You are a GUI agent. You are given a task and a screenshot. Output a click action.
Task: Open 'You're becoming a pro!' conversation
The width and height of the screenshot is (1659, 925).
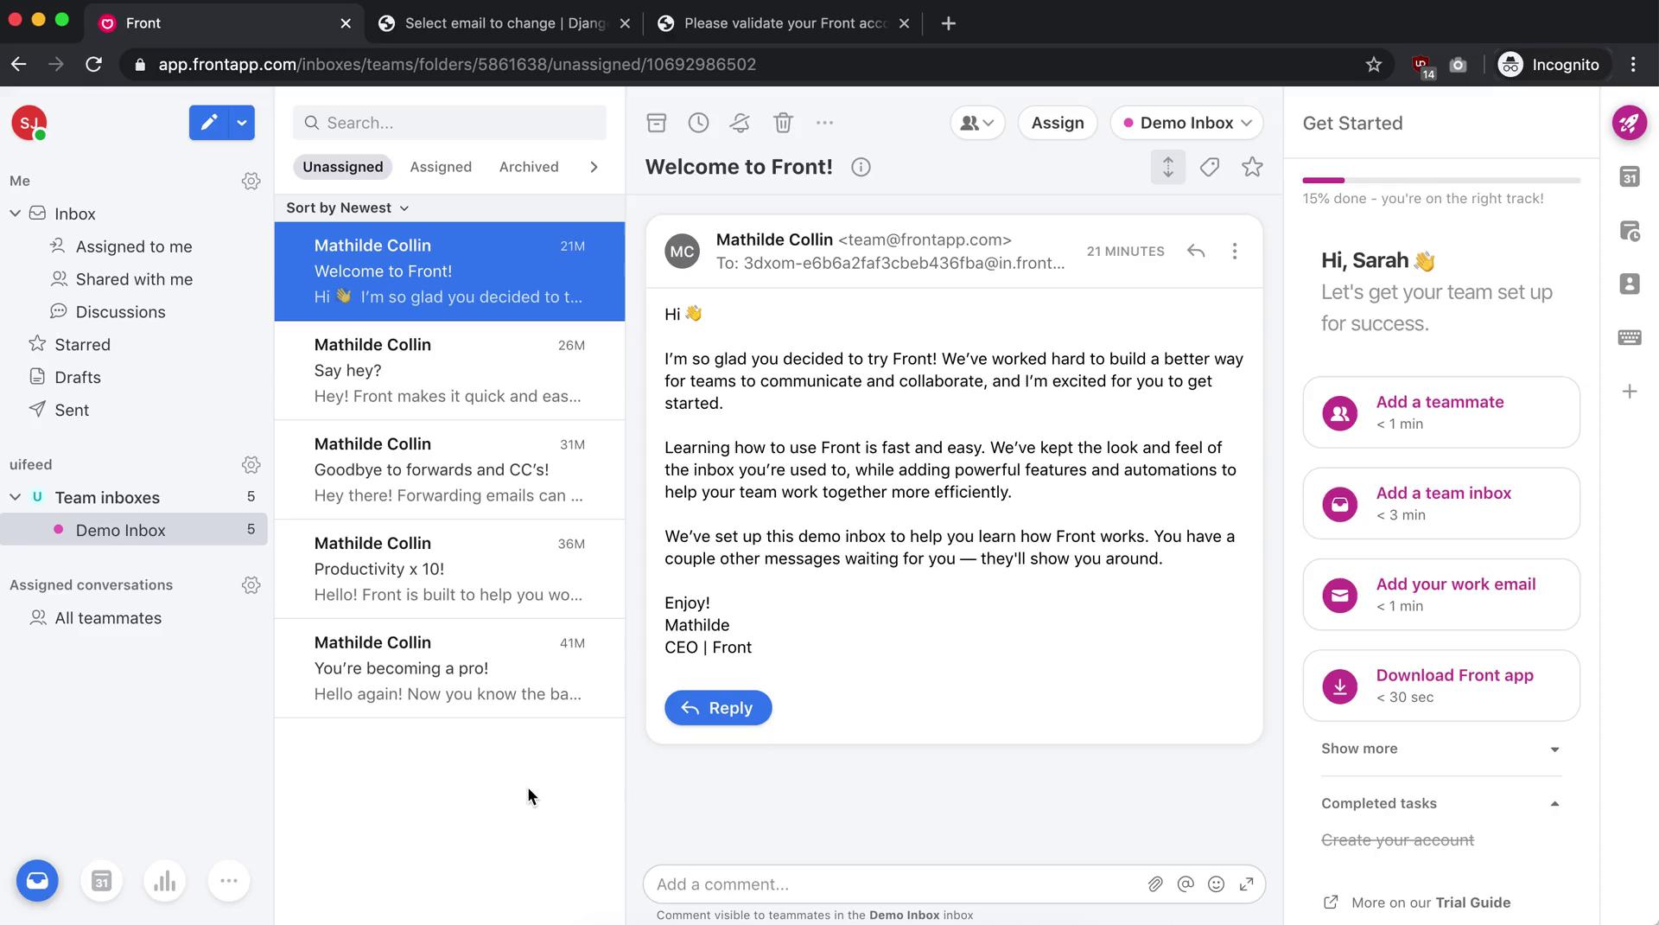tap(449, 669)
